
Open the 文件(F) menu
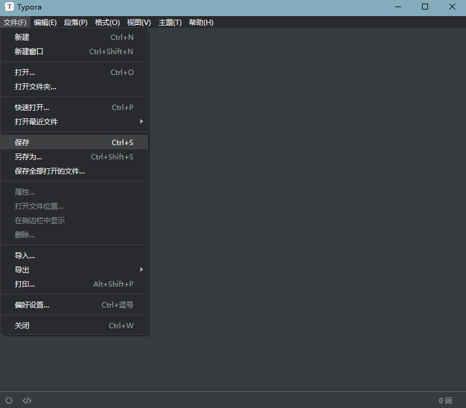15,23
